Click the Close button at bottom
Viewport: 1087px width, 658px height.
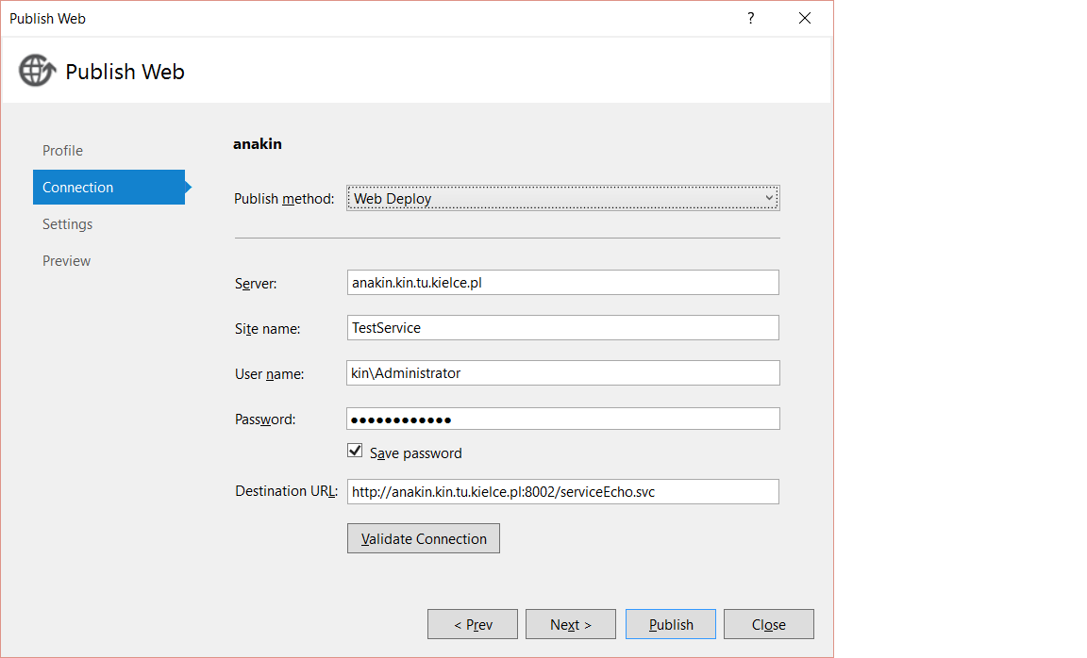pyautogui.click(x=769, y=624)
